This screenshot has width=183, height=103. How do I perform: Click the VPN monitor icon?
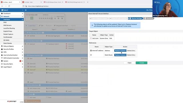2,52
